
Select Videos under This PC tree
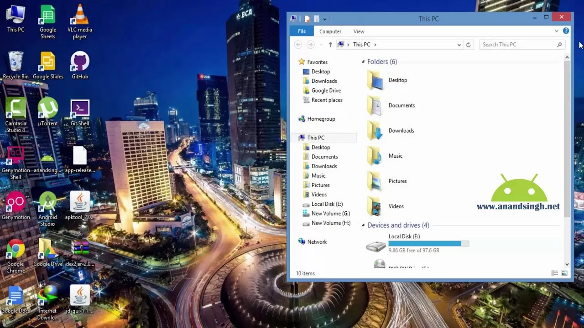point(314,195)
